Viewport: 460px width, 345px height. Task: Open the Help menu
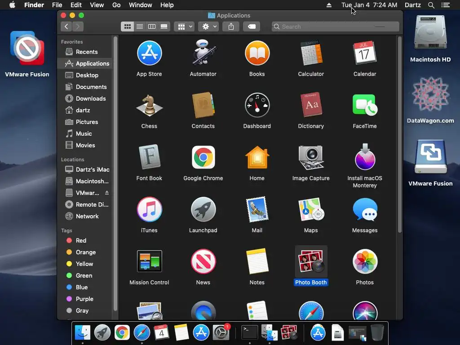pos(167,5)
